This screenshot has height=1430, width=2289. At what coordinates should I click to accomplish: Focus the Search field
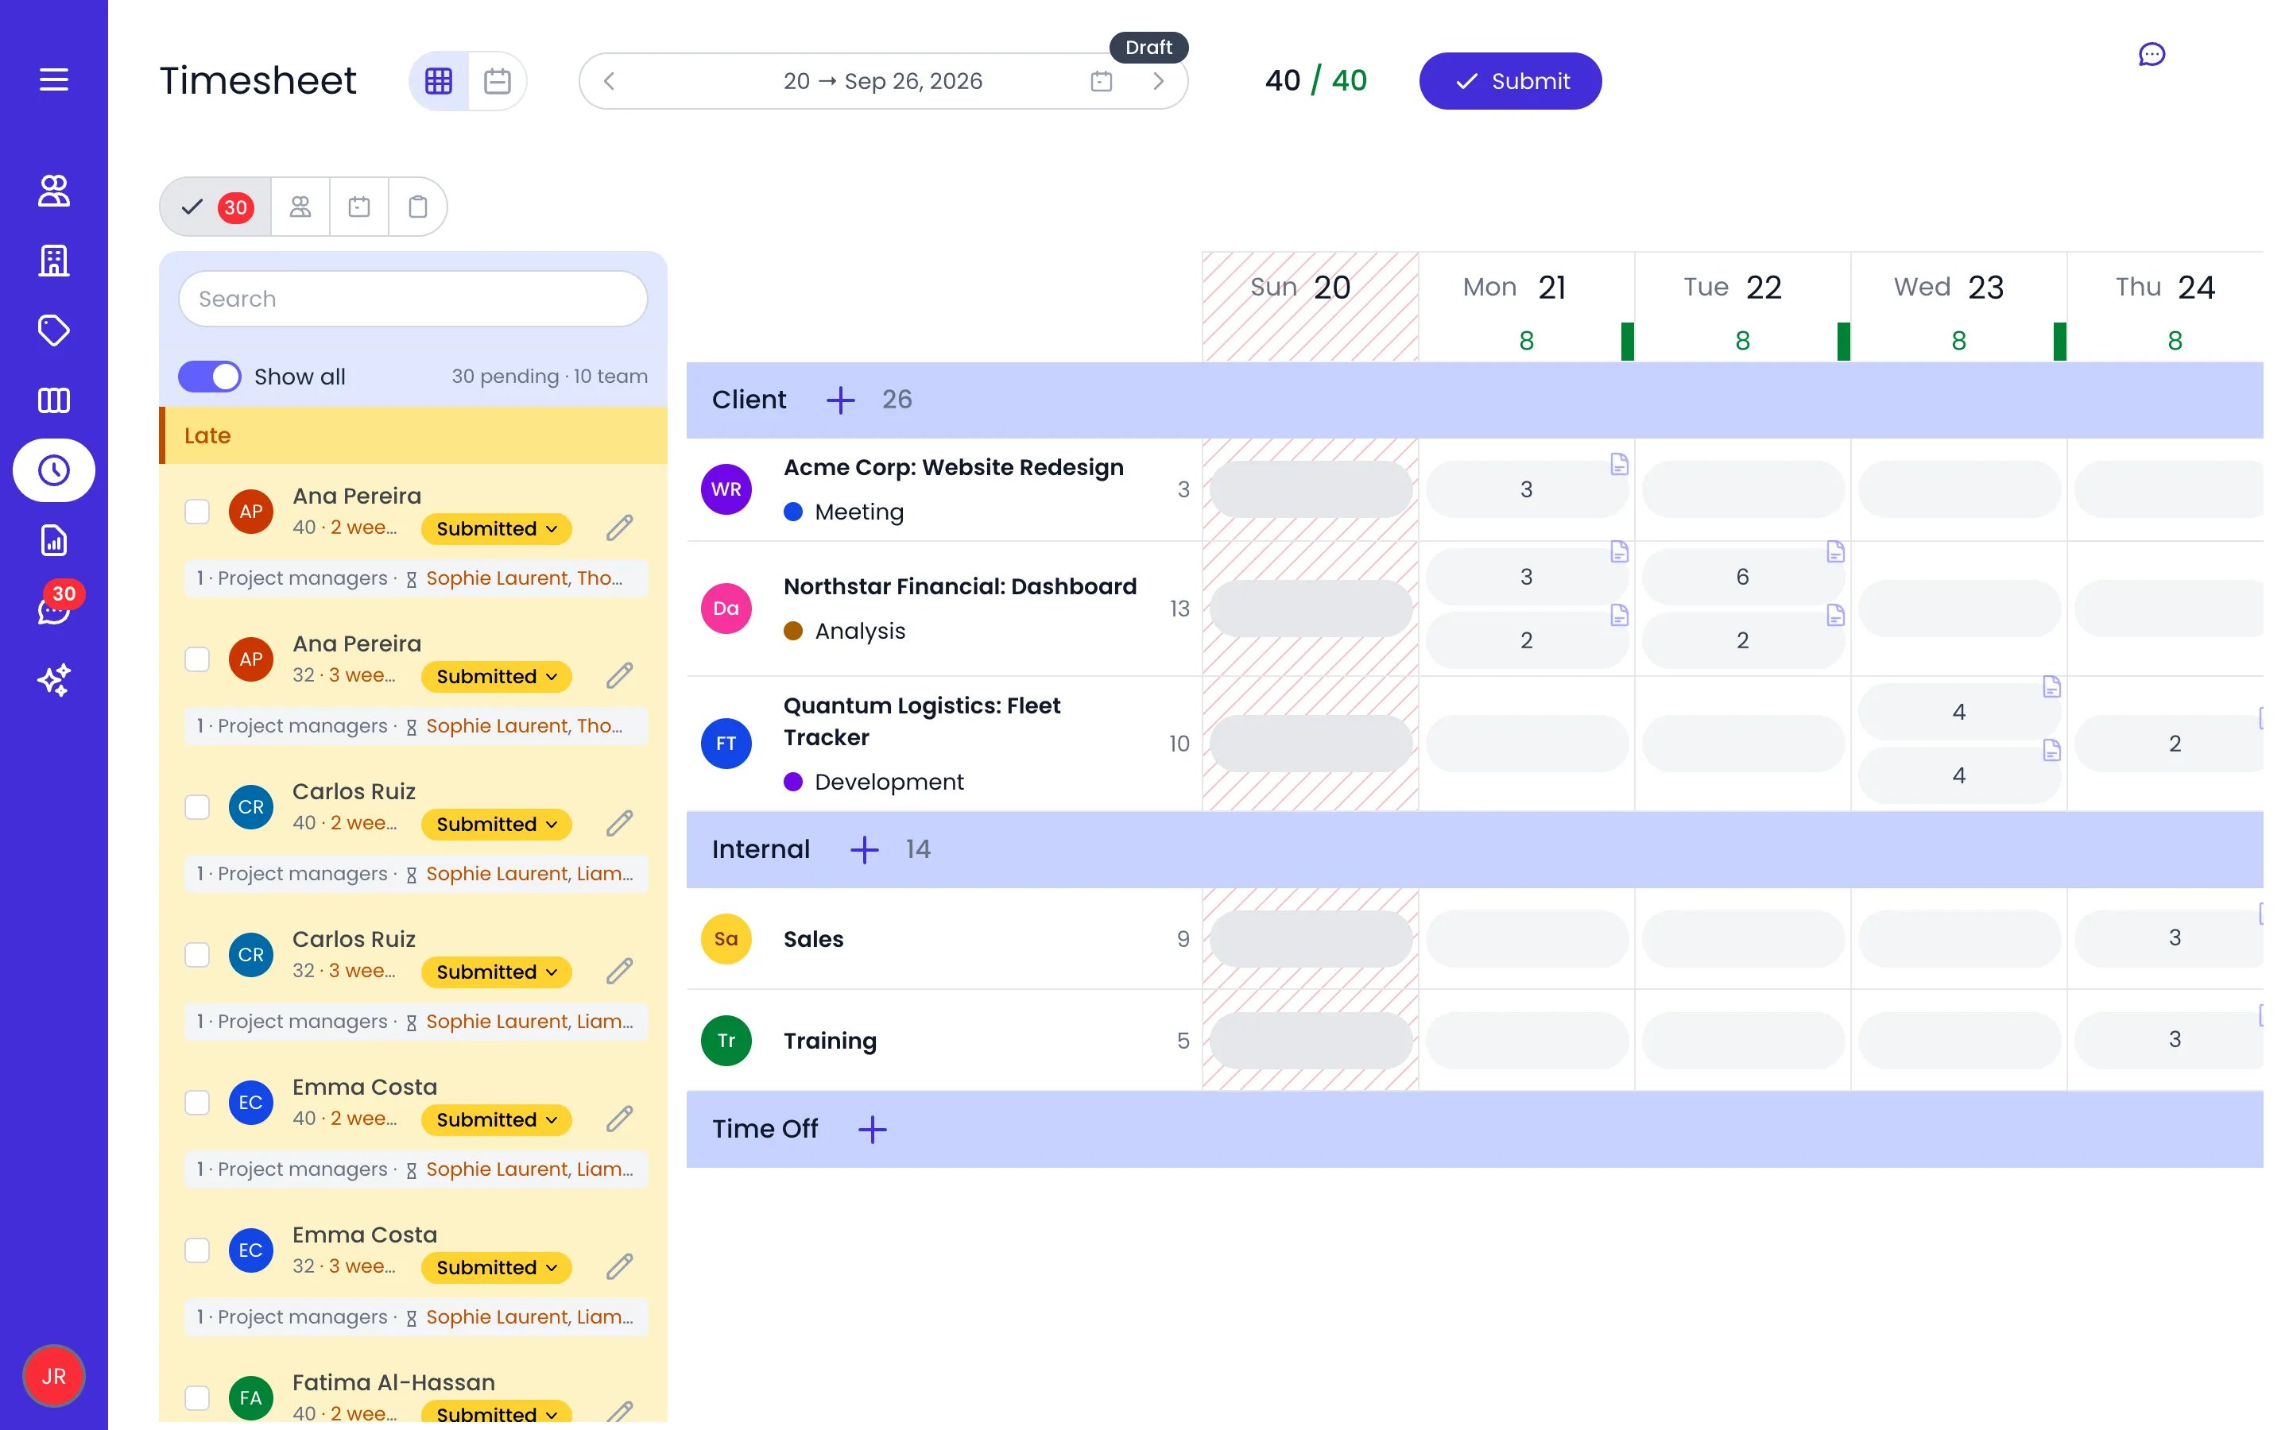[x=413, y=299]
